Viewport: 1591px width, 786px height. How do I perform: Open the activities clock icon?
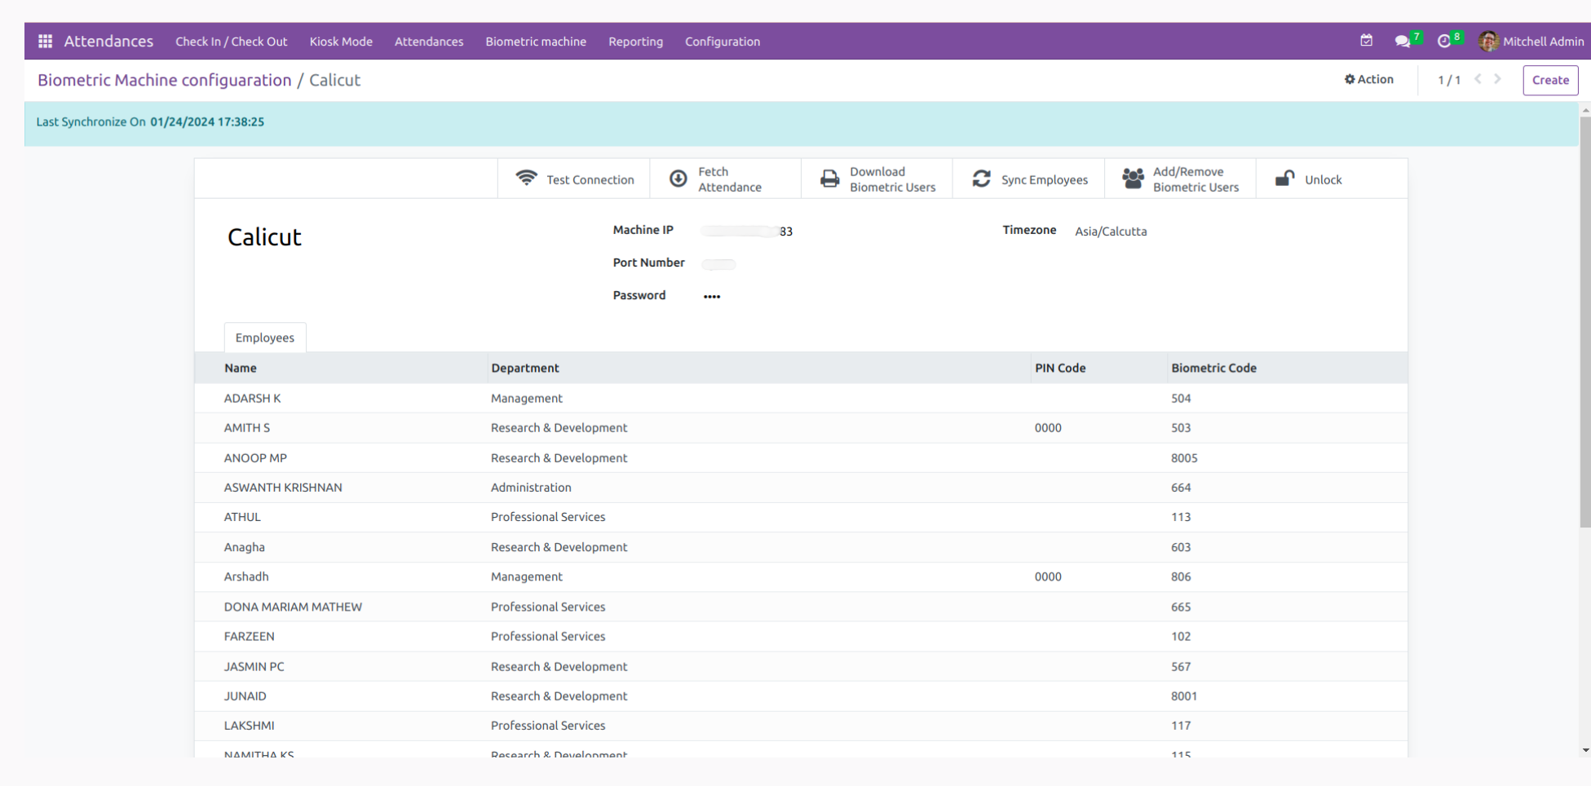pos(1444,41)
